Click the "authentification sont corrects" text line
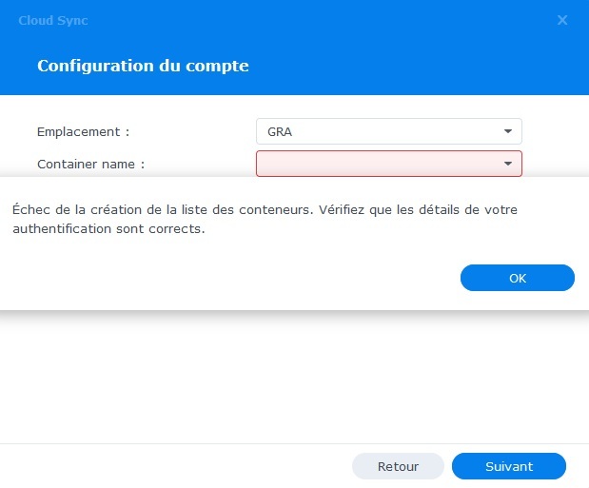Screen dimensions: 589x488 tap(108, 228)
